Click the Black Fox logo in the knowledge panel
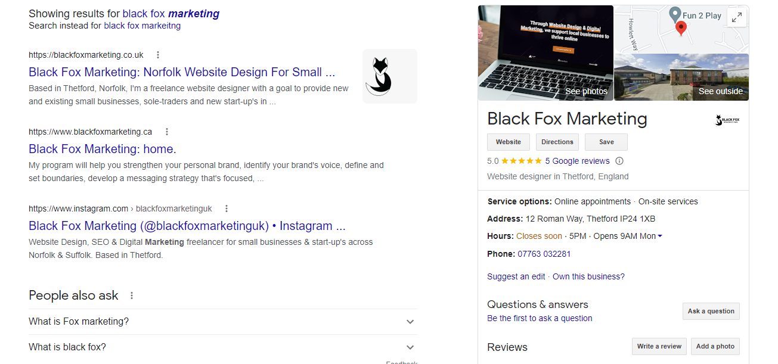This screenshot has height=364, width=778. click(x=726, y=119)
